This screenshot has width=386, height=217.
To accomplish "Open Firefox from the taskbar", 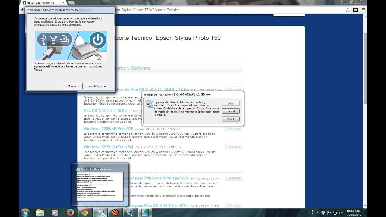I will click(70, 212).
